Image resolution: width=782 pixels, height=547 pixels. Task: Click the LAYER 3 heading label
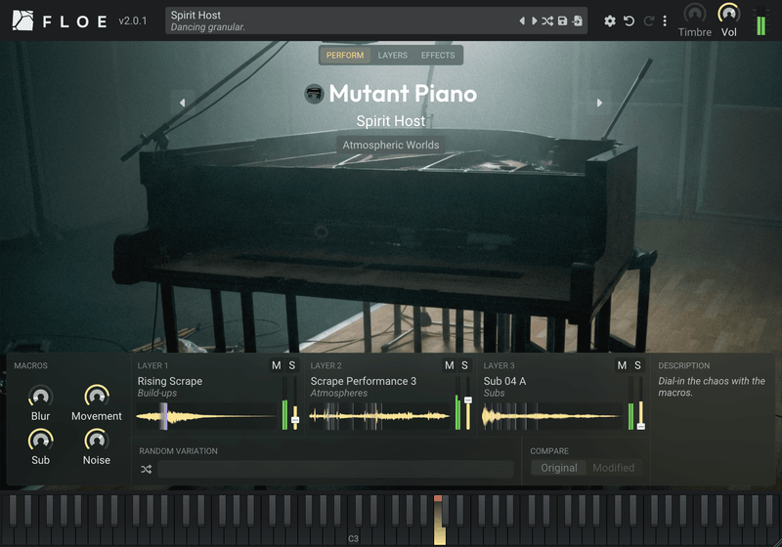[x=499, y=365]
